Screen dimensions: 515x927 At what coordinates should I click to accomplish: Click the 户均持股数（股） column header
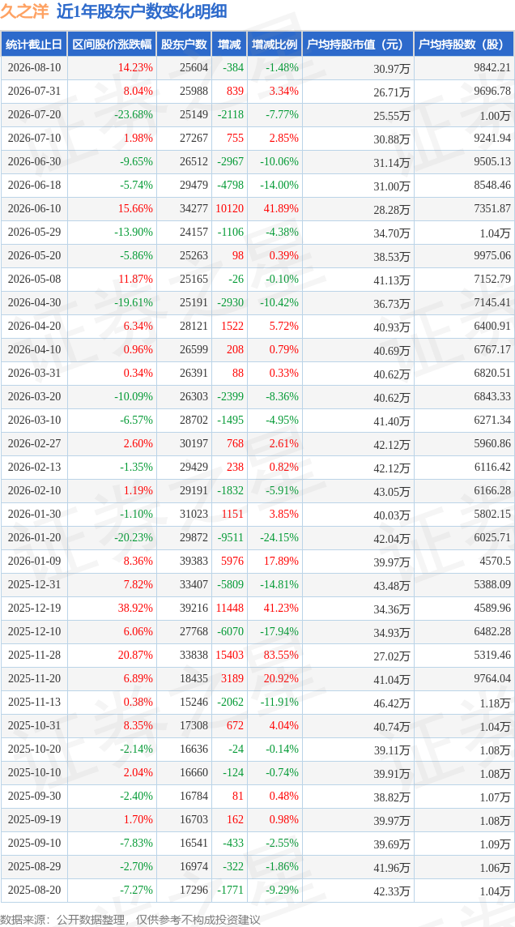coord(464,45)
